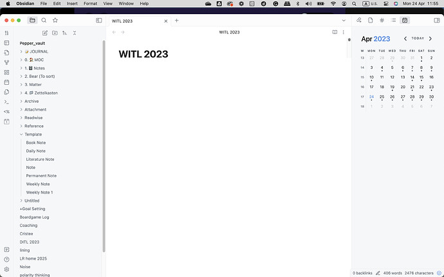
Task: Create a new folder in file explorer
Action: click(55, 33)
